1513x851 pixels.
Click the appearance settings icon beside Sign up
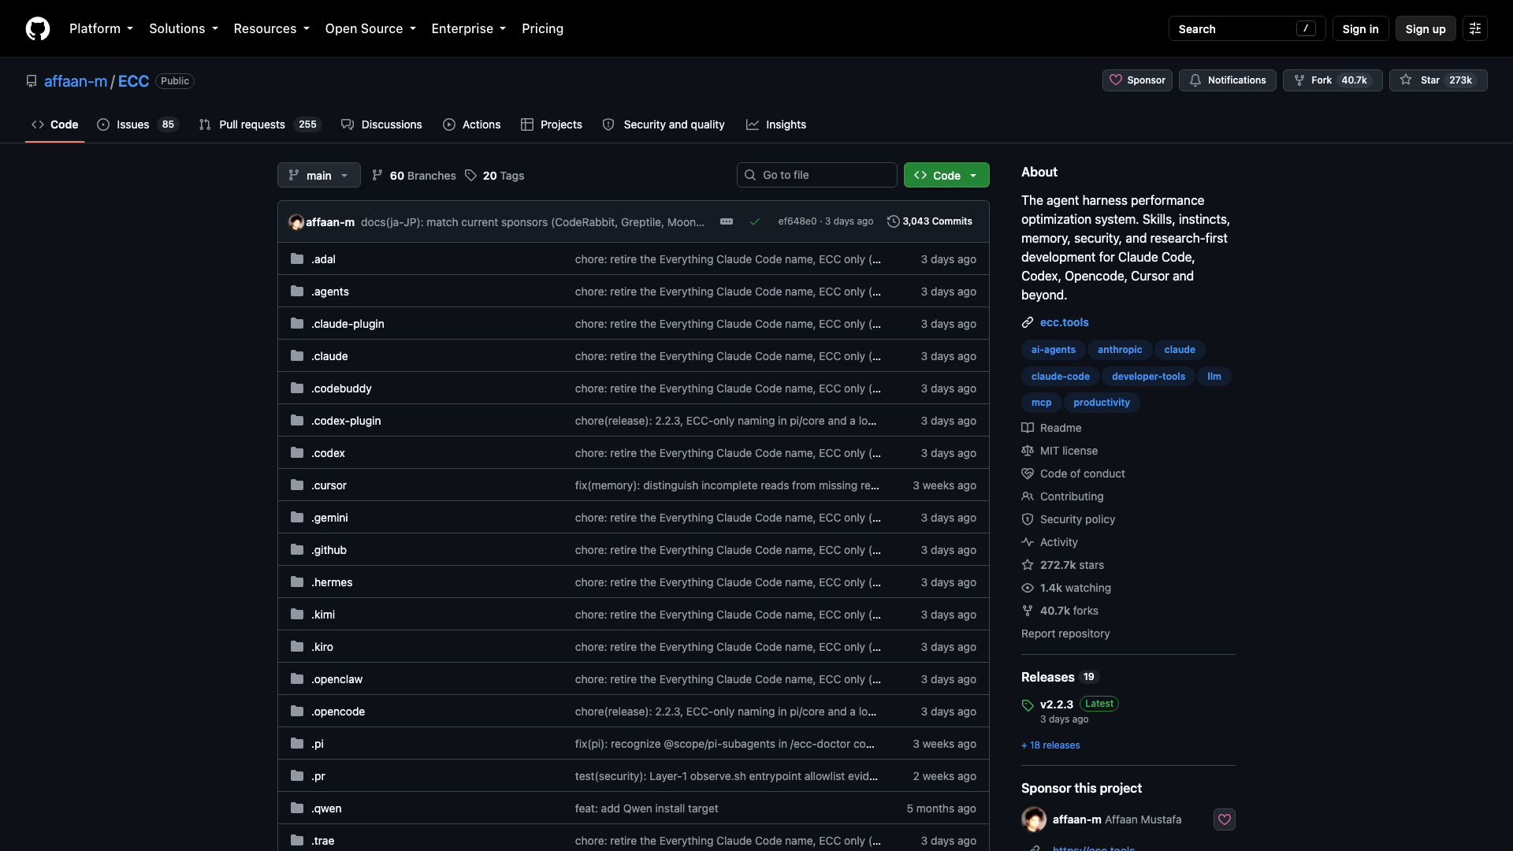(x=1475, y=28)
